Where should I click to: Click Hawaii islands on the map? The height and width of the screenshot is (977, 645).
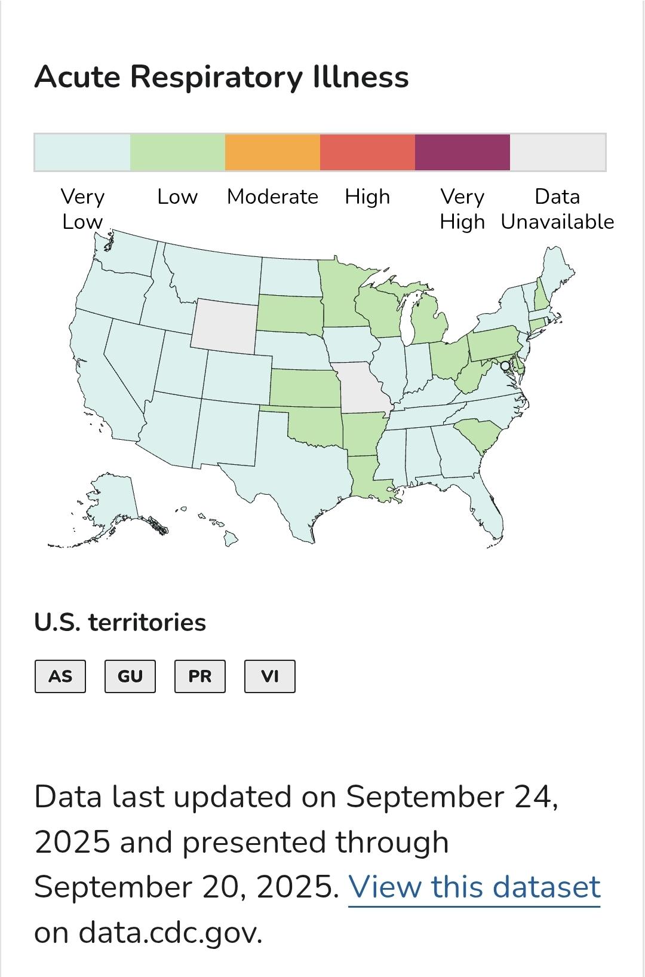(230, 539)
